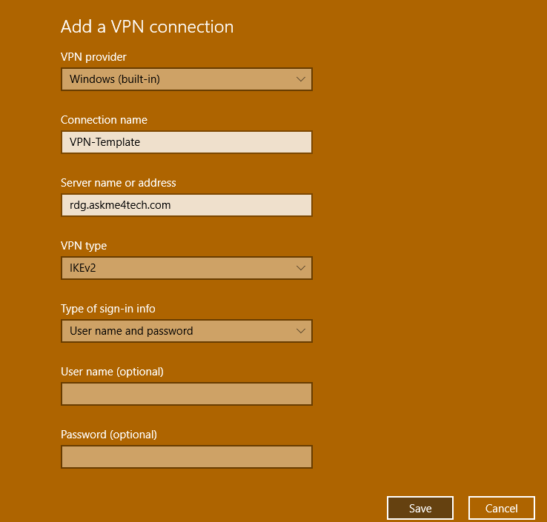Click the 'VPN provider' label text
The width and height of the screenshot is (547, 522).
point(93,57)
